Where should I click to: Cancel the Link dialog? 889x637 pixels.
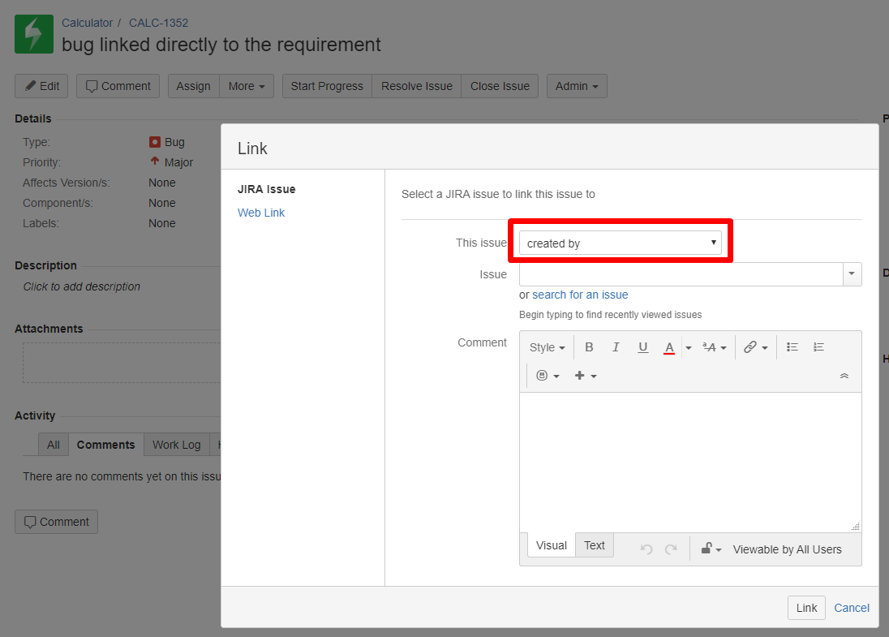pos(852,608)
